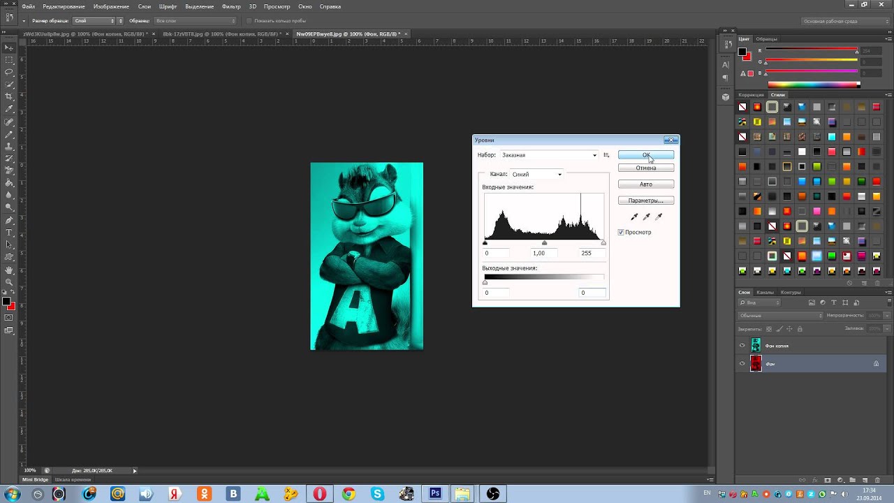The width and height of the screenshot is (894, 503).
Task: Click the Авто button
Action: [x=646, y=184]
